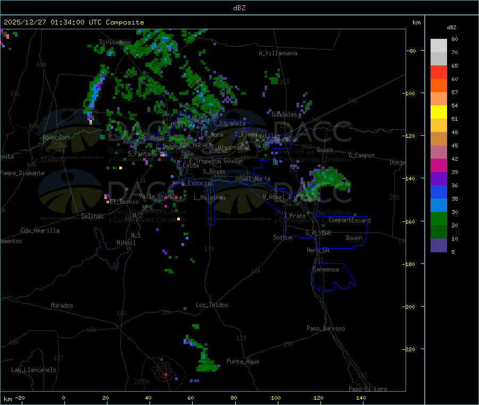Pick the slate purple 5-10 dBZ legend band
Viewport: 479px width, 405px height.
coord(439,245)
